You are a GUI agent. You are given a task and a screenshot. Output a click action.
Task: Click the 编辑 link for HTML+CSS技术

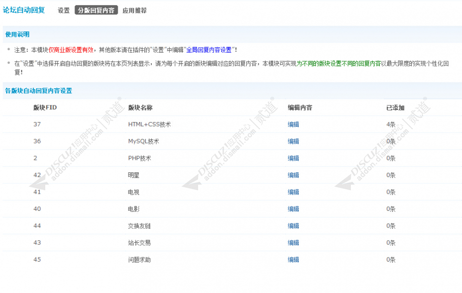click(x=293, y=124)
